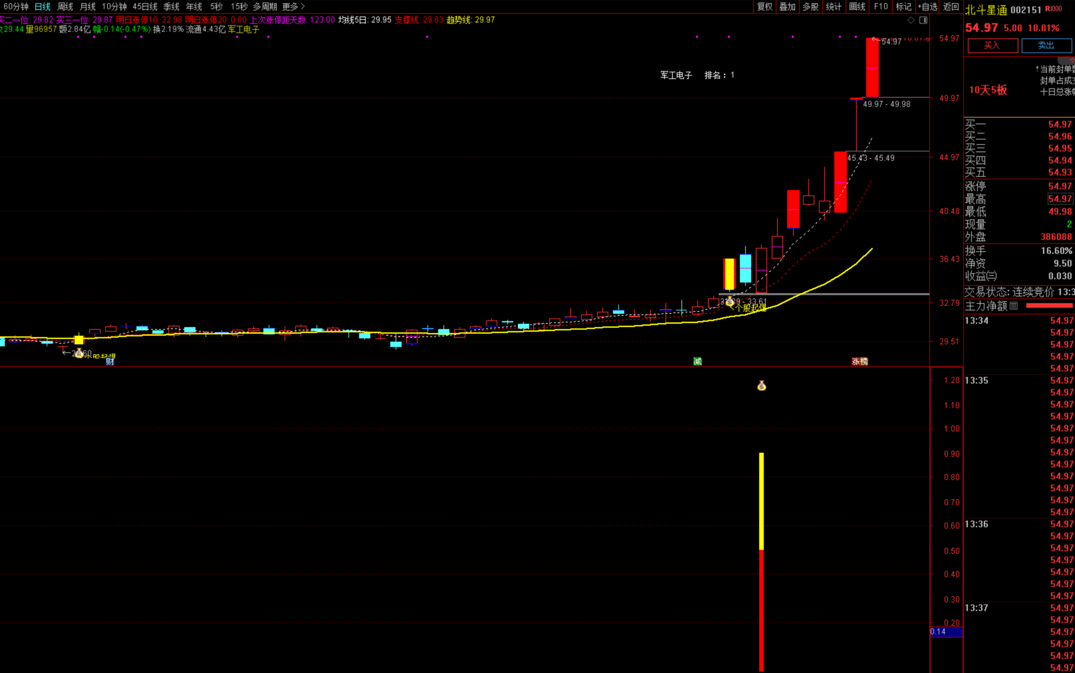This screenshot has width=1075, height=673.
Task: Enable the 叠加 overlay mode
Action: 787,7
